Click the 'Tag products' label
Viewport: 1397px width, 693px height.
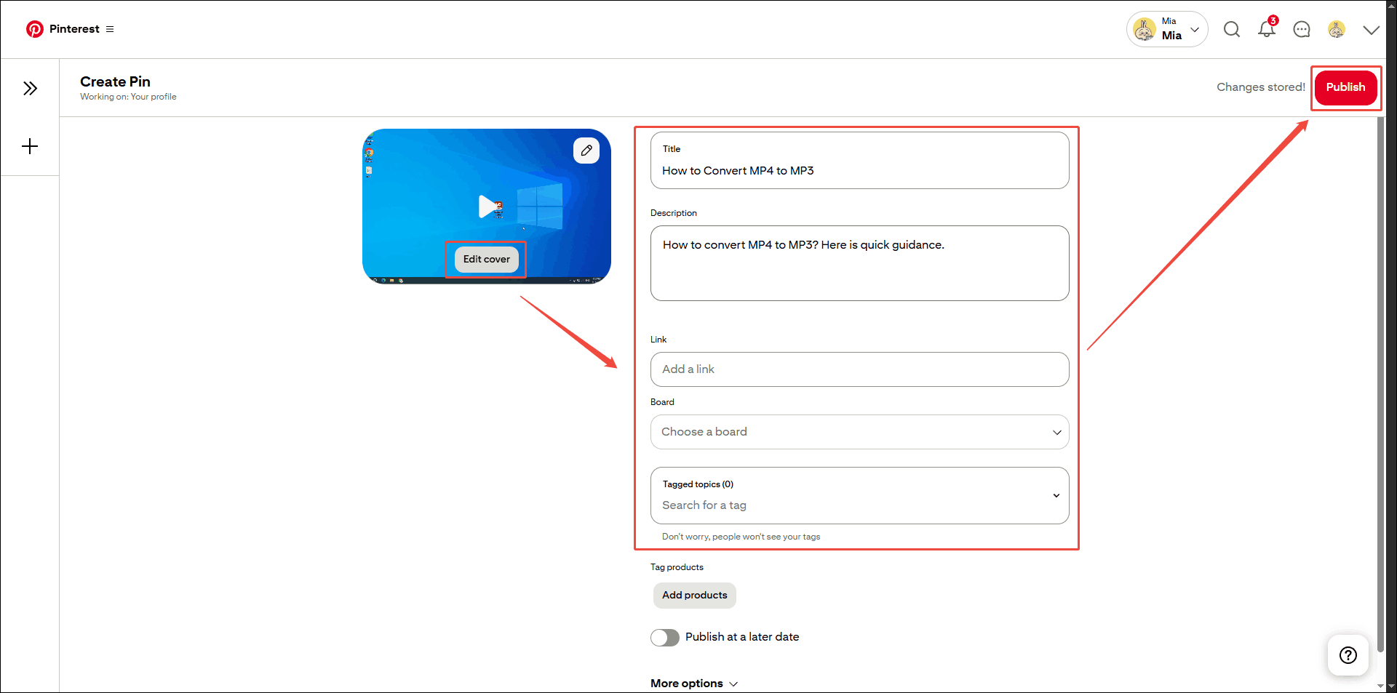677,567
